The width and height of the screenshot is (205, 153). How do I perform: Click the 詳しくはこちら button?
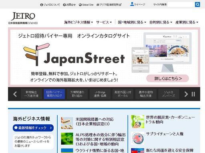click(168, 78)
